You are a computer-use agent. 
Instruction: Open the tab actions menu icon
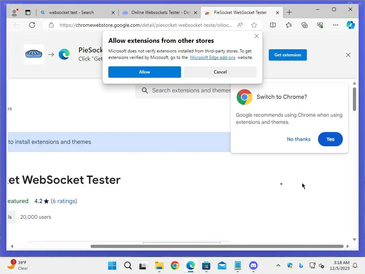click(x=28, y=12)
